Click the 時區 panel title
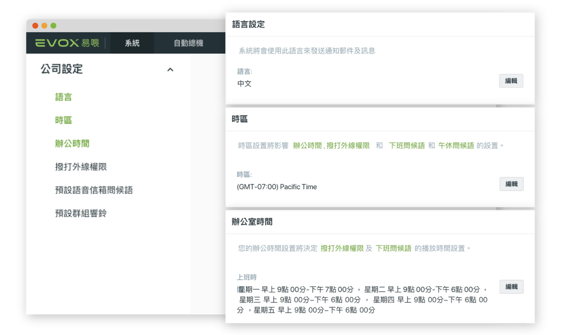The width and height of the screenshot is (562, 335). click(240, 119)
